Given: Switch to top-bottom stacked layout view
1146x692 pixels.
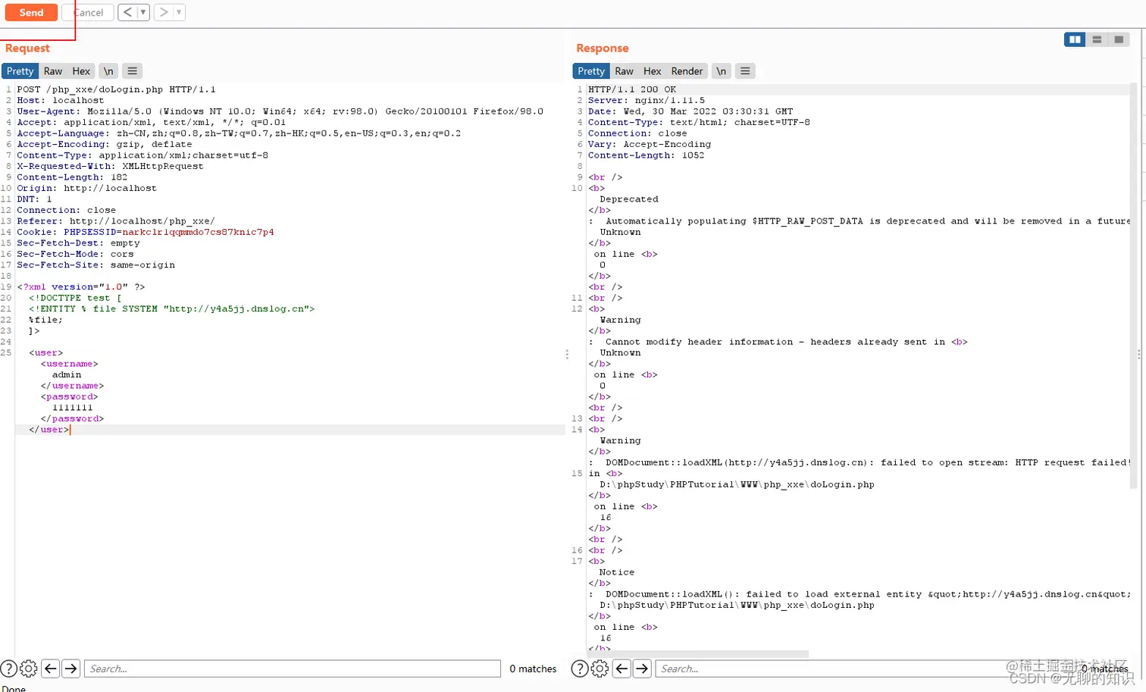Looking at the screenshot, I should pyautogui.click(x=1097, y=39).
